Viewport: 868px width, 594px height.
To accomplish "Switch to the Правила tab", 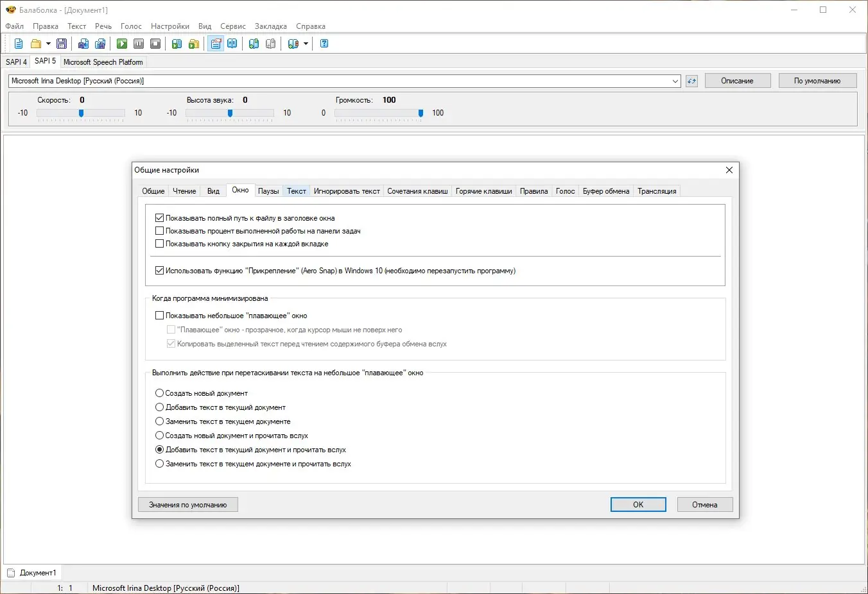I will pyautogui.click(x=534, y=191).
